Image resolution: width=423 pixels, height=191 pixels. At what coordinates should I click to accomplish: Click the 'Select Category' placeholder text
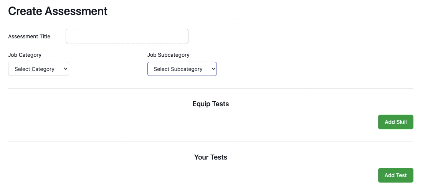[x=35, y=69]
